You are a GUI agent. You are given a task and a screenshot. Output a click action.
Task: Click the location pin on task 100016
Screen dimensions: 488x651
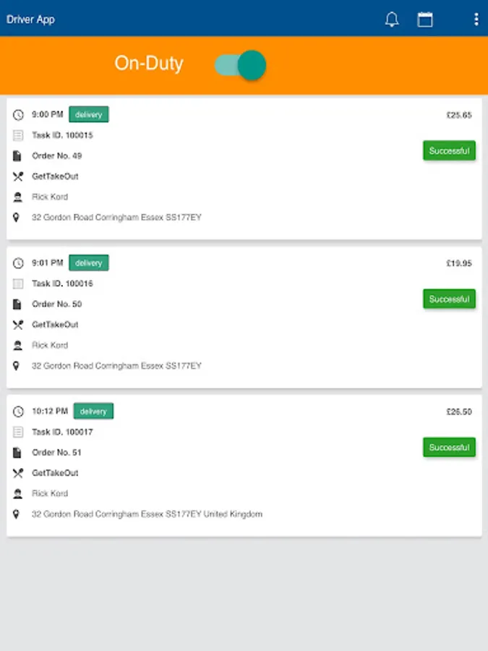click(x=16, y=366)
